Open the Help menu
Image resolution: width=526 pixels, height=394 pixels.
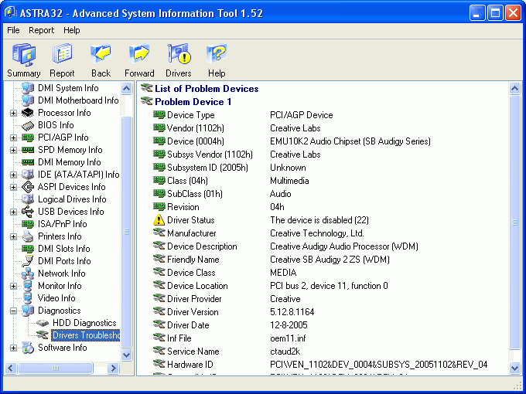pos(72,30)
